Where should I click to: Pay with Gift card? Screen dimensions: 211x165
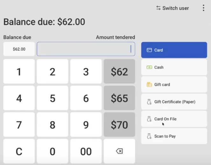click(x=174, y=84)
